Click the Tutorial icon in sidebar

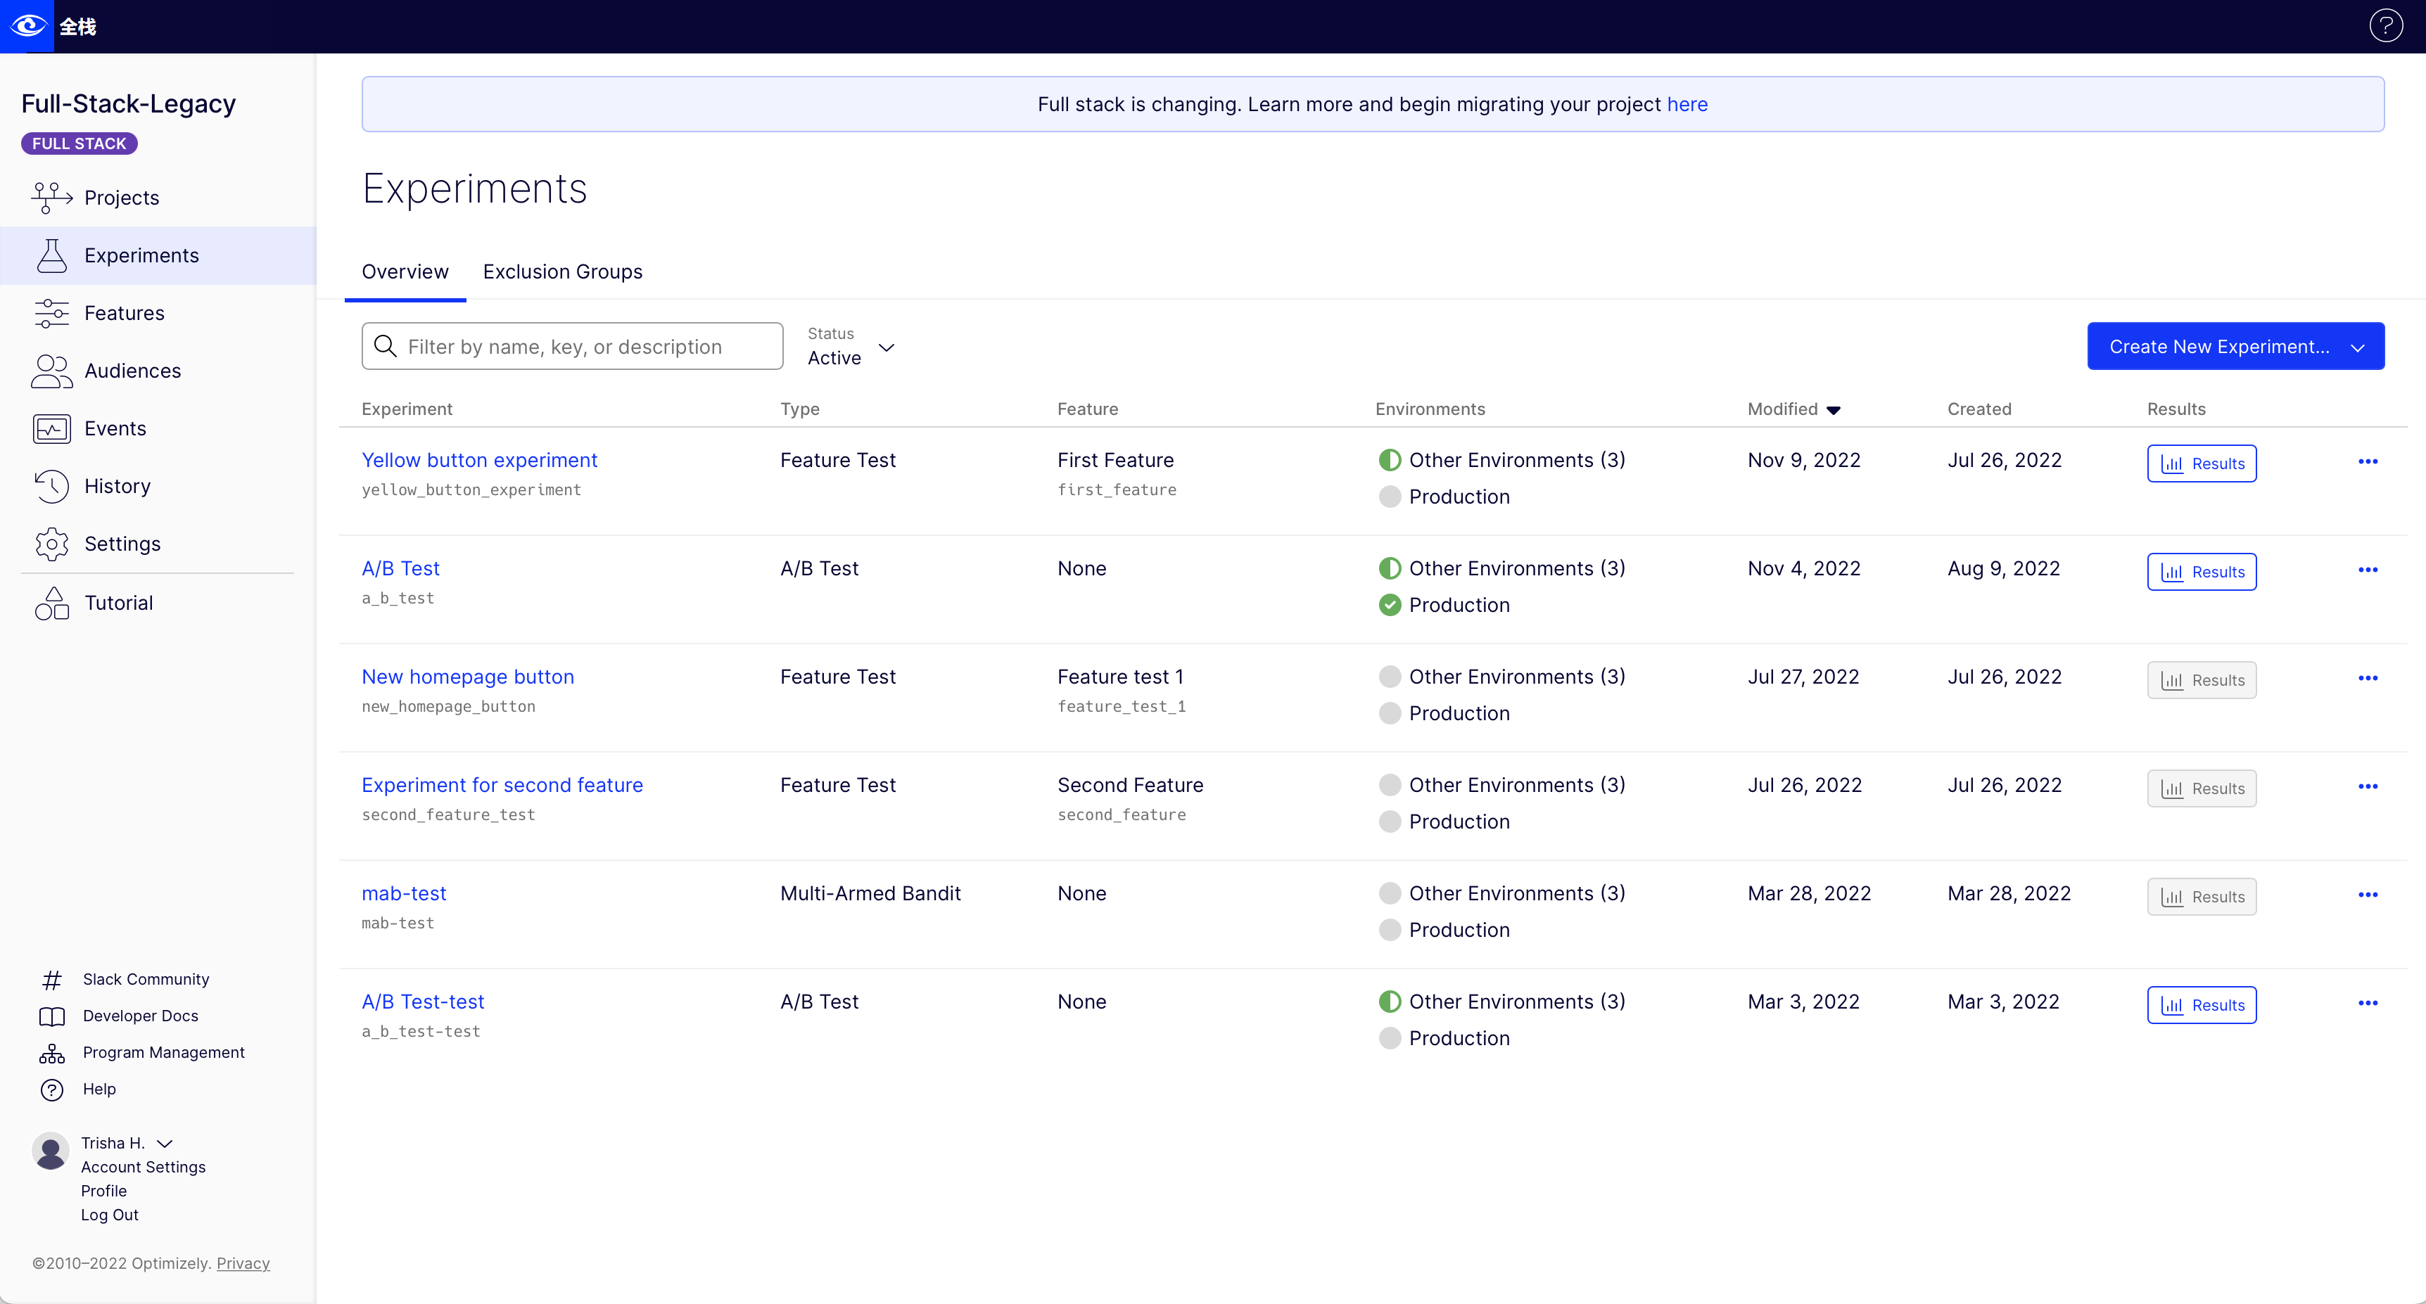pyautogui.click(x=51, y=601)
